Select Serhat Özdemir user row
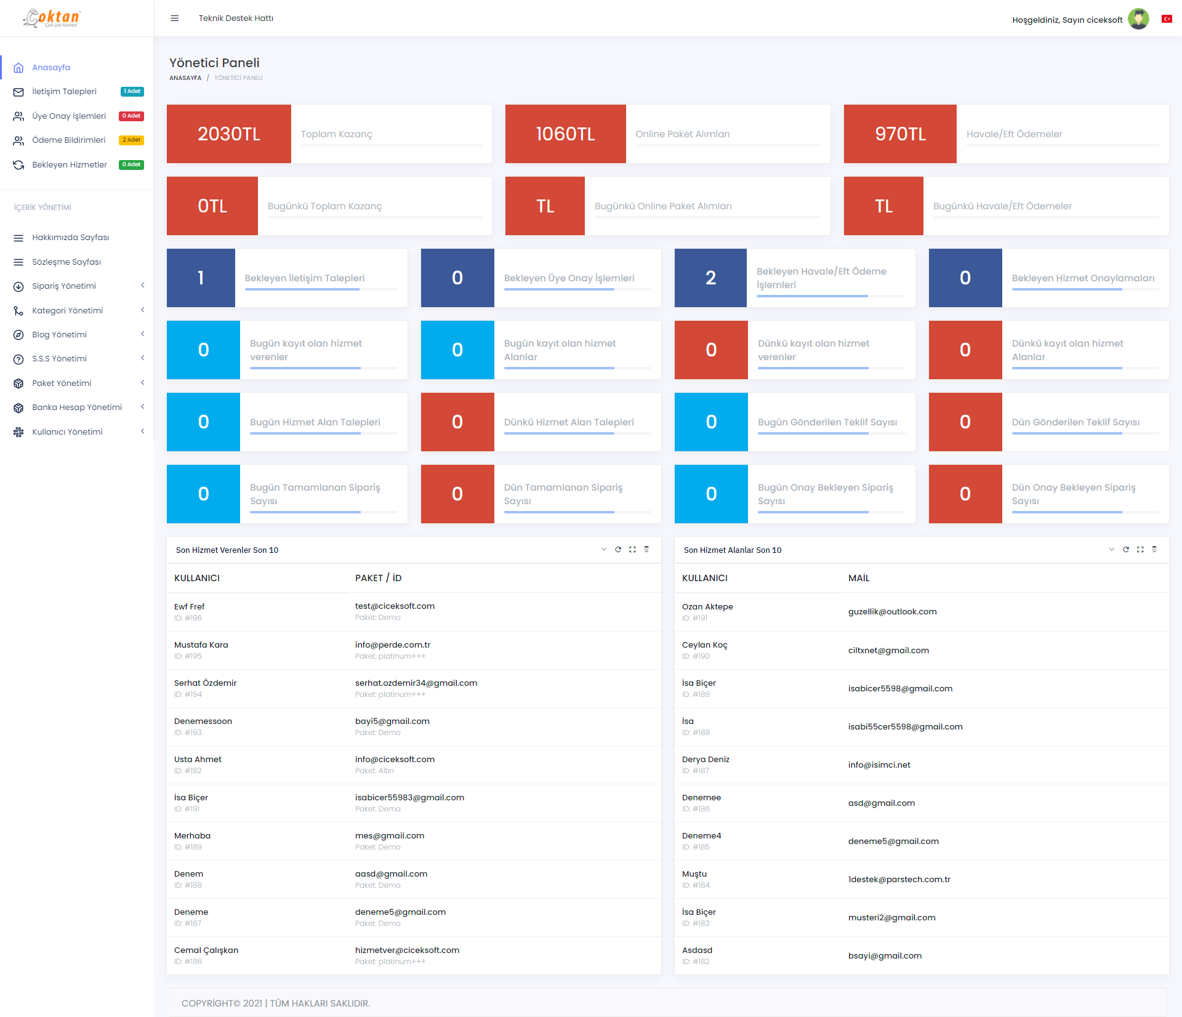This screenshot has height=1017, width=1182. coord(414,689)
